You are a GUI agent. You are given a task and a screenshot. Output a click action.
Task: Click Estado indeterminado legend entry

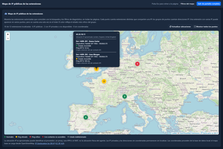pos(77,137)
